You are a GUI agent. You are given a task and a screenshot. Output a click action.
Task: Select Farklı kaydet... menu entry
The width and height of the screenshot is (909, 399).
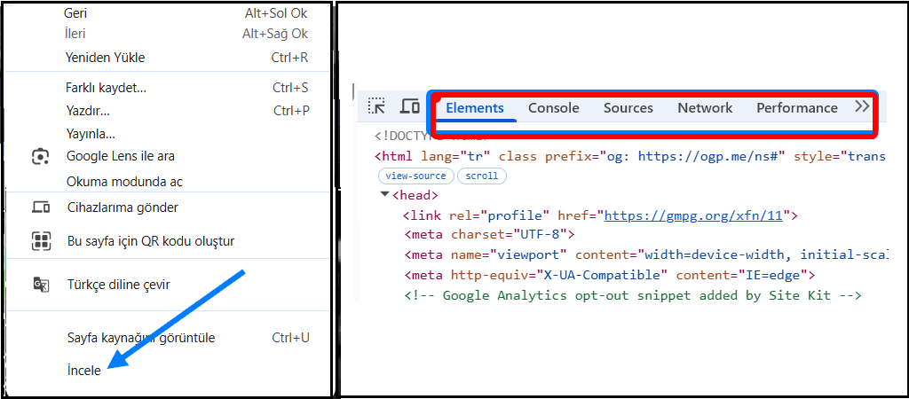pos(107,88)
